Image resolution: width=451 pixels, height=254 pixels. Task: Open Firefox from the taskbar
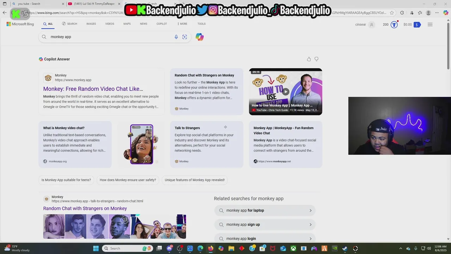[210, 248]
